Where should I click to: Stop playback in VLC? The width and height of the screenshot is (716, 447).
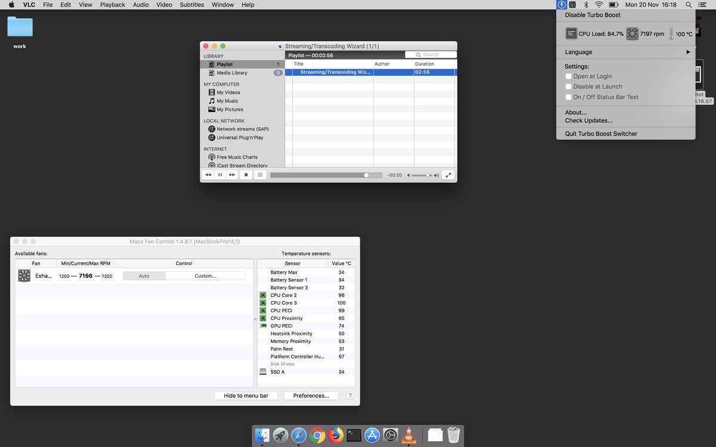(246, 175)
